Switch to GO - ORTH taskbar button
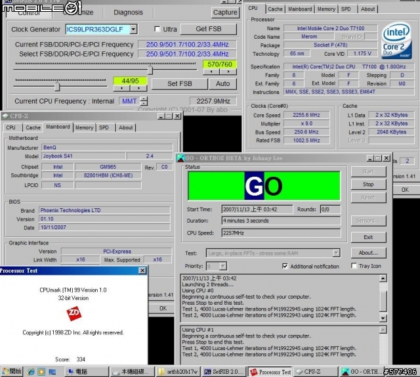Screen dimensions: 420x377 (361, 372)
